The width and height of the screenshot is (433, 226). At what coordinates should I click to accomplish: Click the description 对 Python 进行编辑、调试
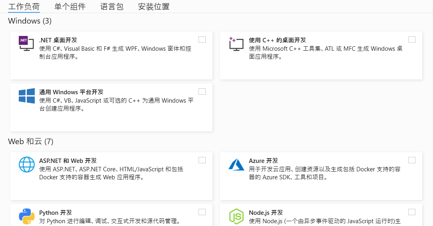point(110,221)
